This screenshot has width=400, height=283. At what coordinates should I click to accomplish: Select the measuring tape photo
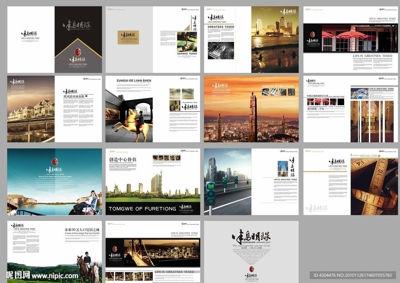(374, 187)
